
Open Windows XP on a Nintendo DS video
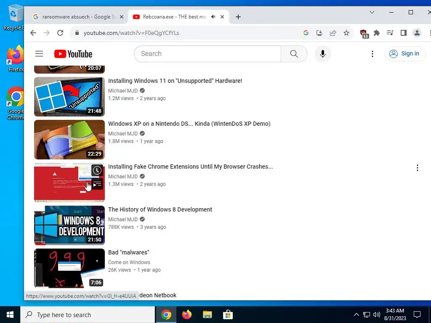pos(189,124)
